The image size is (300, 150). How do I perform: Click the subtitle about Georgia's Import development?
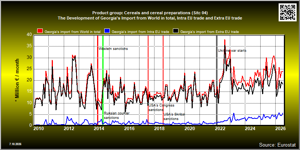150,18
